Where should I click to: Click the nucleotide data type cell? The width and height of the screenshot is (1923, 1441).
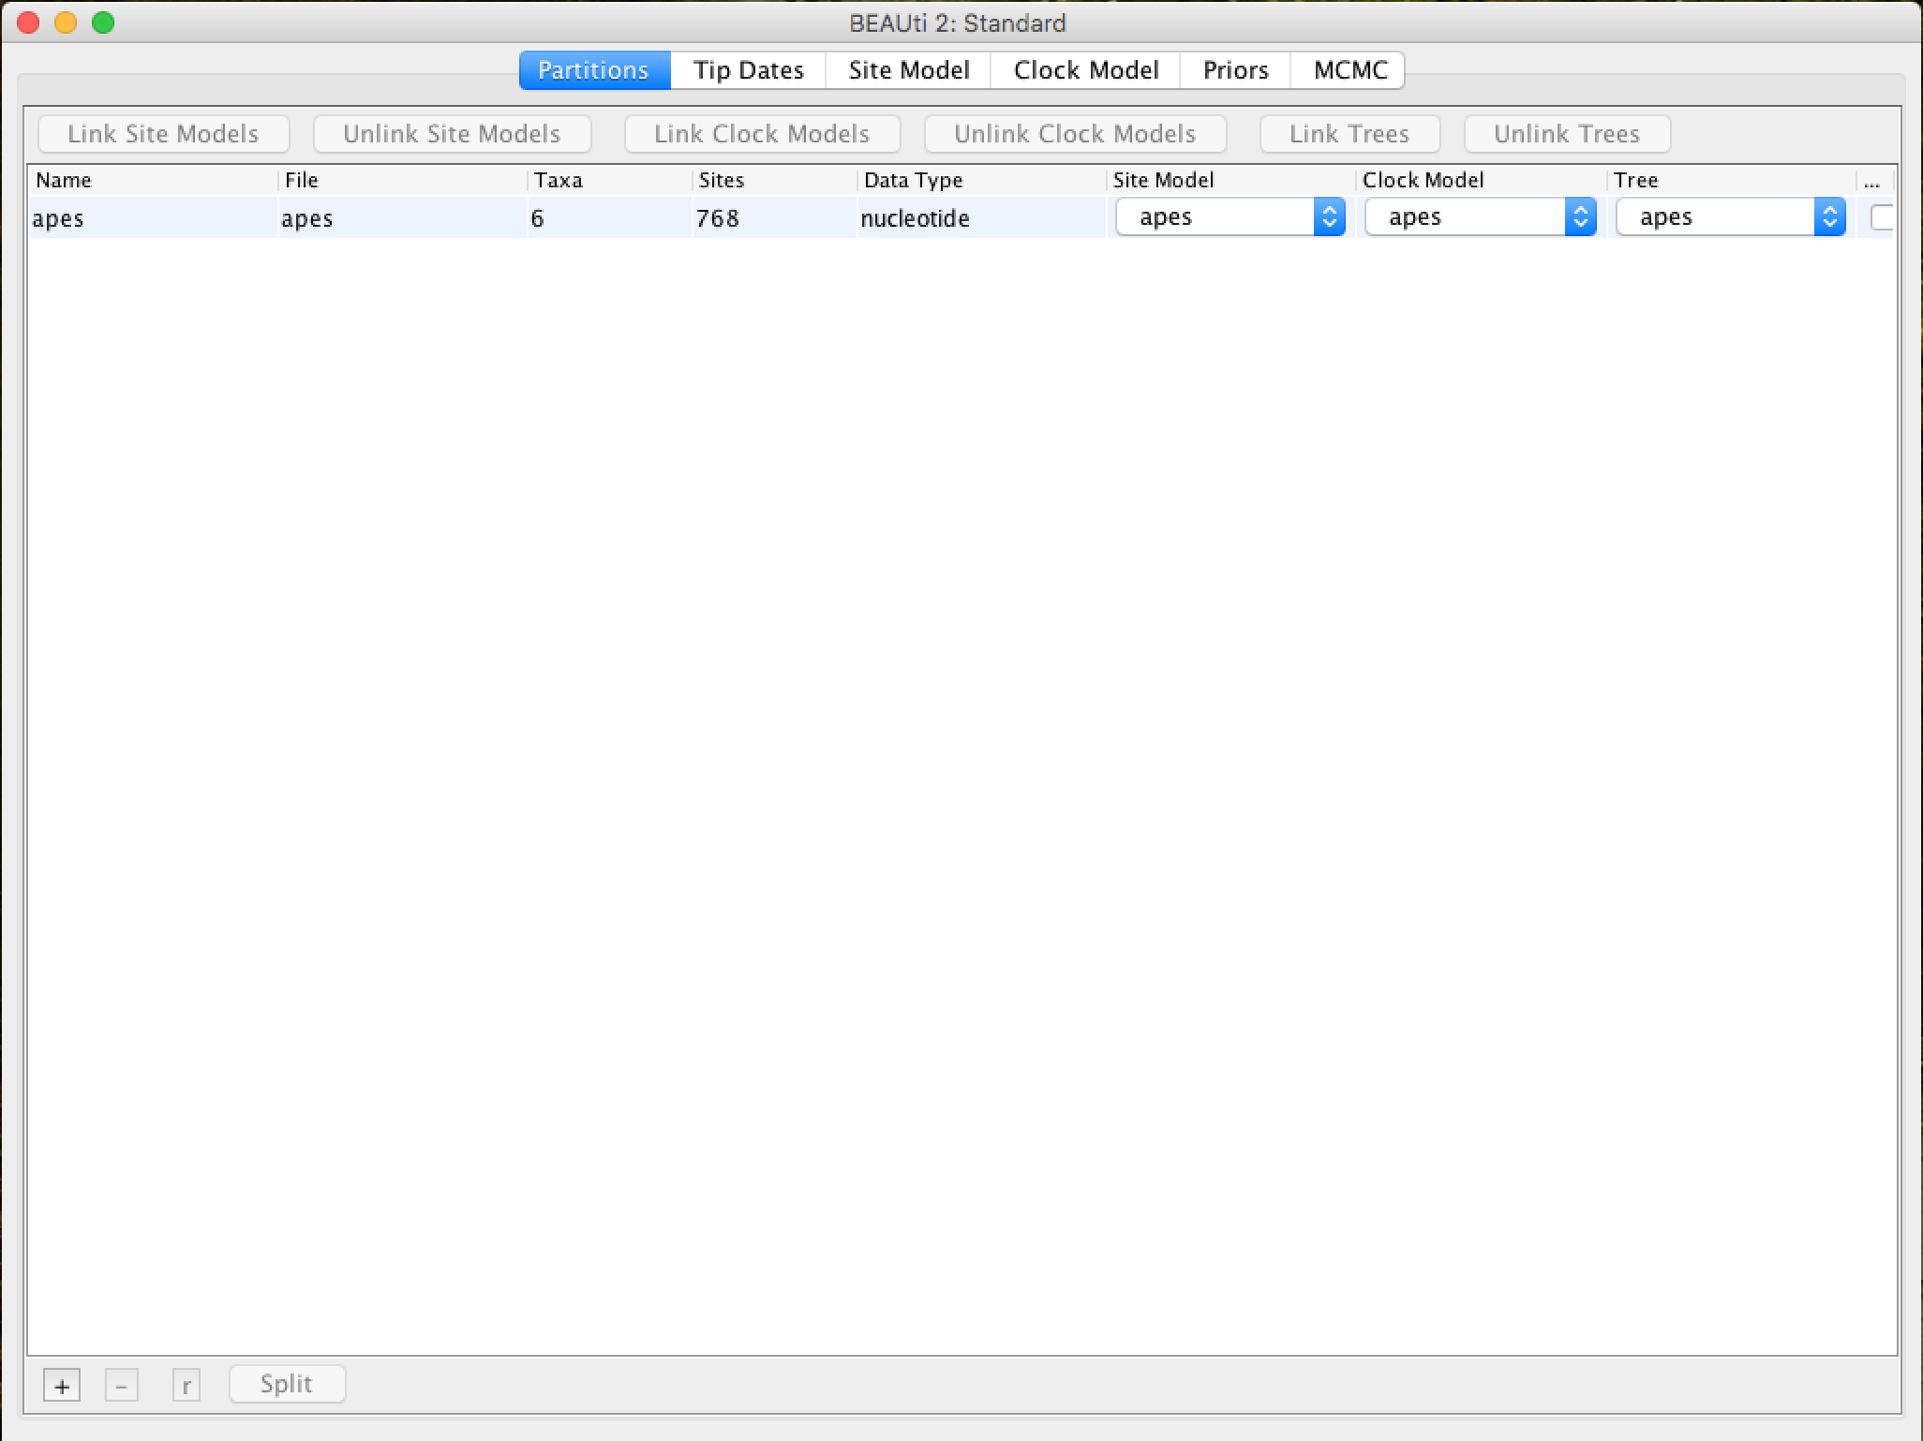[981, 218]
